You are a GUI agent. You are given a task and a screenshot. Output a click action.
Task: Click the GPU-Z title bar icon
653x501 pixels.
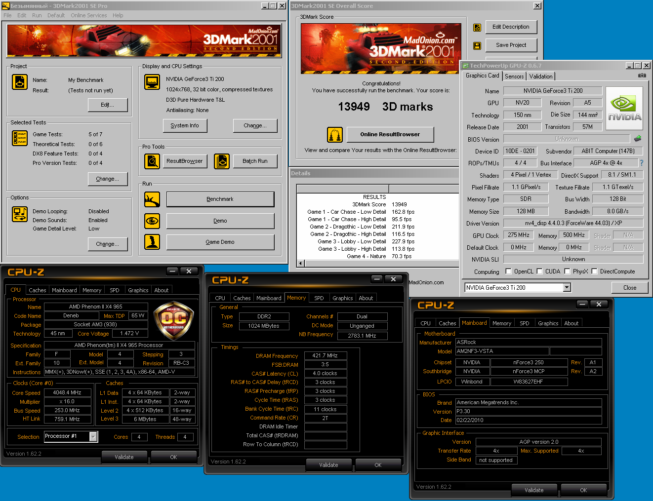pyautogui.click(x=465, y=66)
